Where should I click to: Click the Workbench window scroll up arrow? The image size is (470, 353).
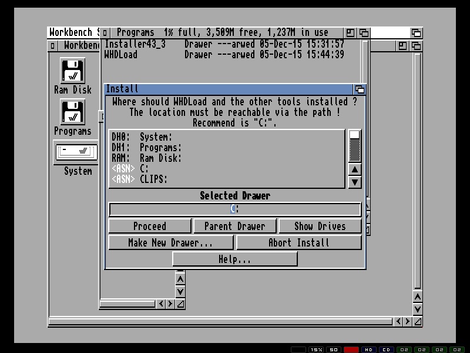pos(418,297)
